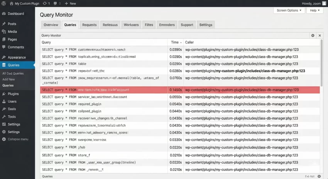328x179 pixels.
Task: Open second Settings gear menu item
Action: click(x=14, y=132)
